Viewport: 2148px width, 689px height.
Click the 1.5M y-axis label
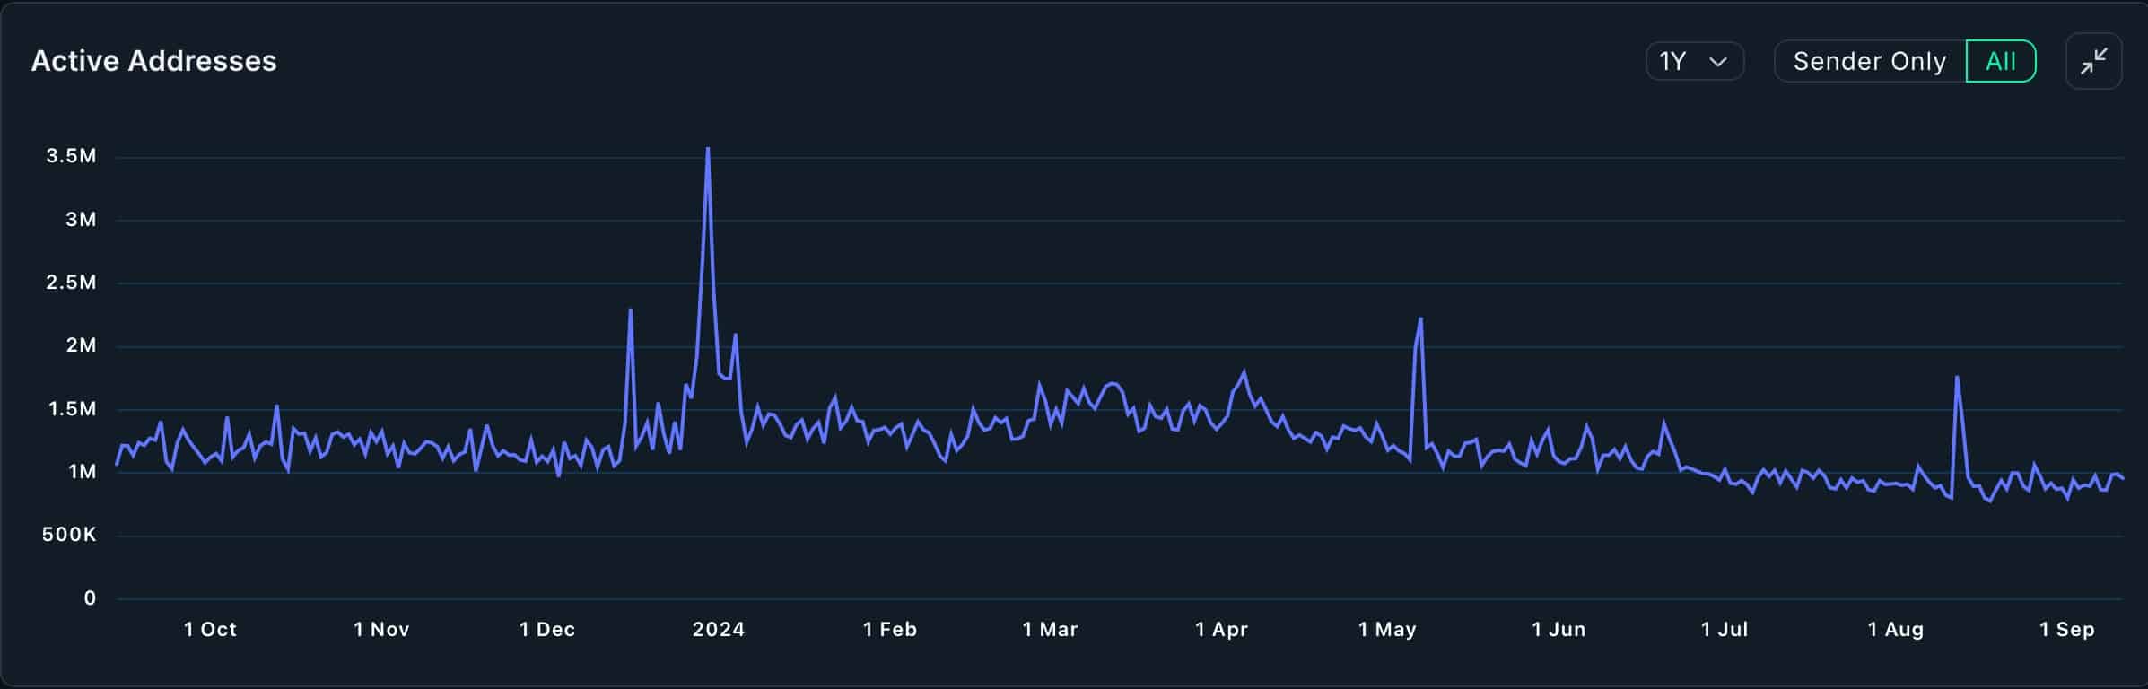click(72, 409)
